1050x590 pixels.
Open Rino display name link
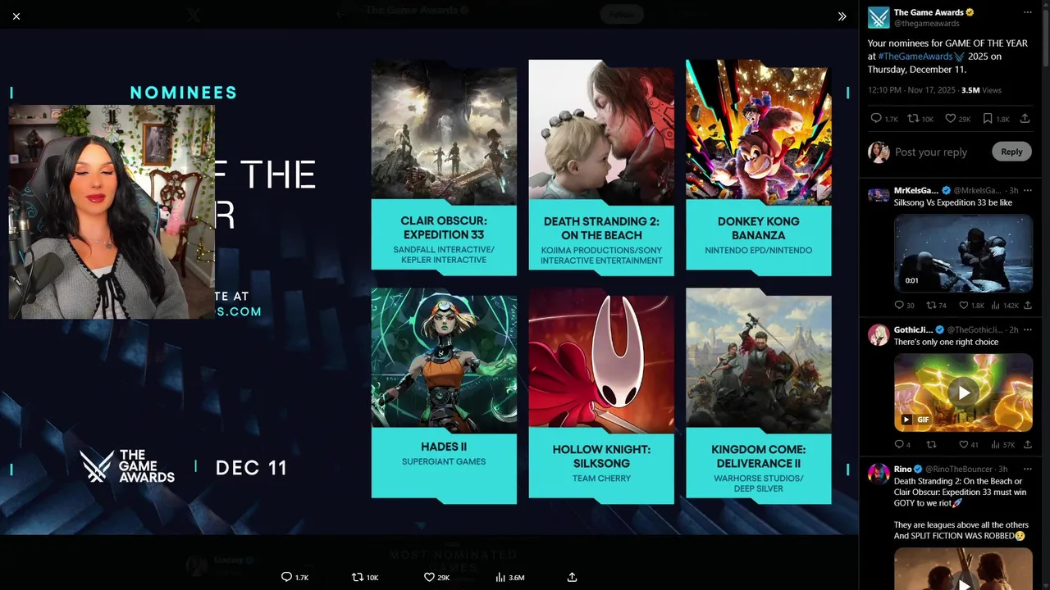(x=902, y=470)
